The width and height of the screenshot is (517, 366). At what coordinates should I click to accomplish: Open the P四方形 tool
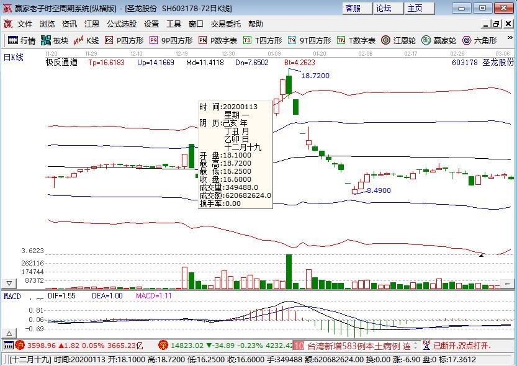coord(124,40)
